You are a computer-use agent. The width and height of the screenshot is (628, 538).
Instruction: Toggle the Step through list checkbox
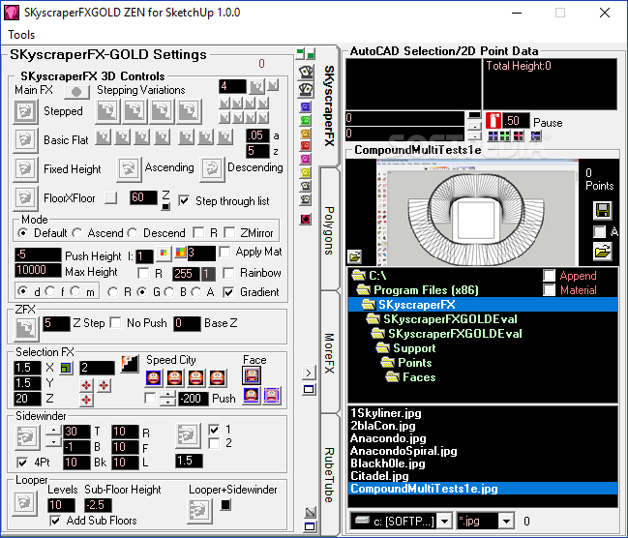[184, 200]
